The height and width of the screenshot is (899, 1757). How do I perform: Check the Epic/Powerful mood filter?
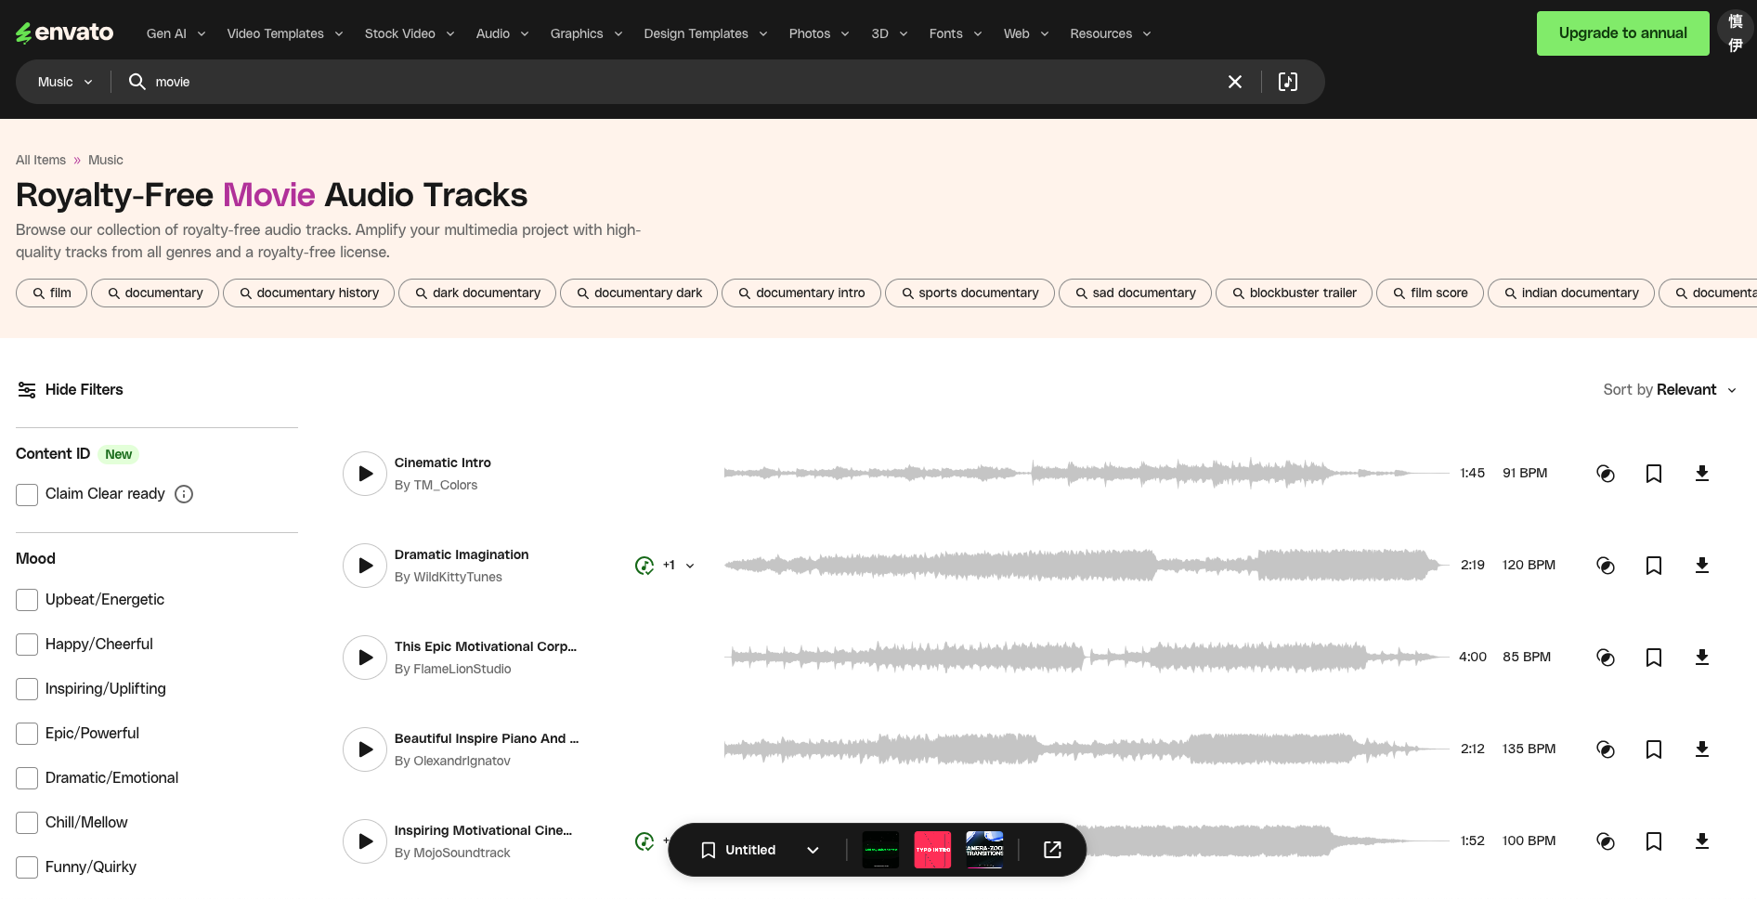(27, 734)
